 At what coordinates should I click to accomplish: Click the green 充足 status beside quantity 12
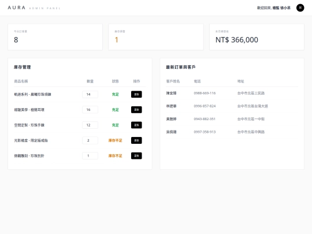pos(115,125)
